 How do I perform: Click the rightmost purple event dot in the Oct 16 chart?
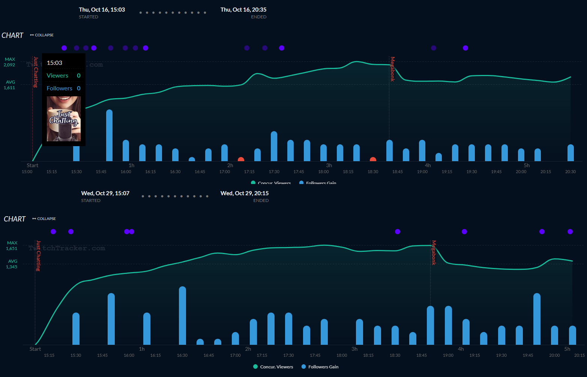point(465,48)
